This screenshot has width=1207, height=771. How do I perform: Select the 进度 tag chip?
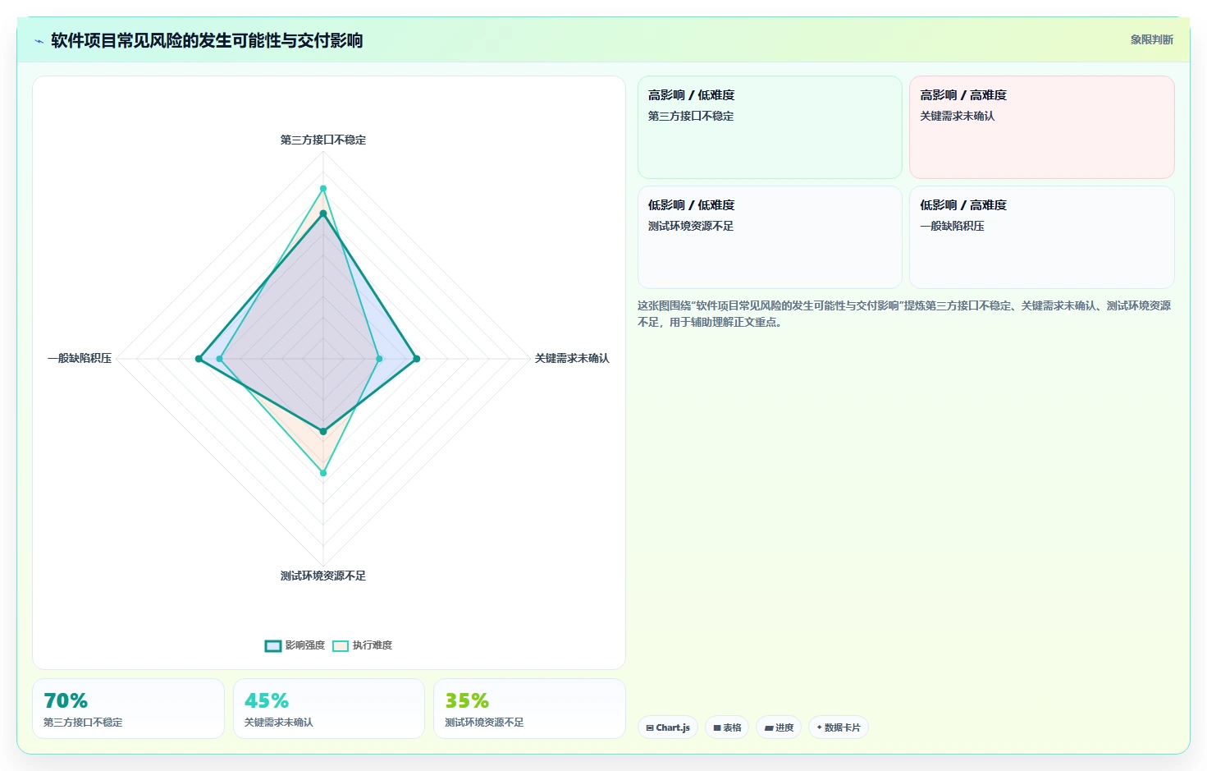779,727
